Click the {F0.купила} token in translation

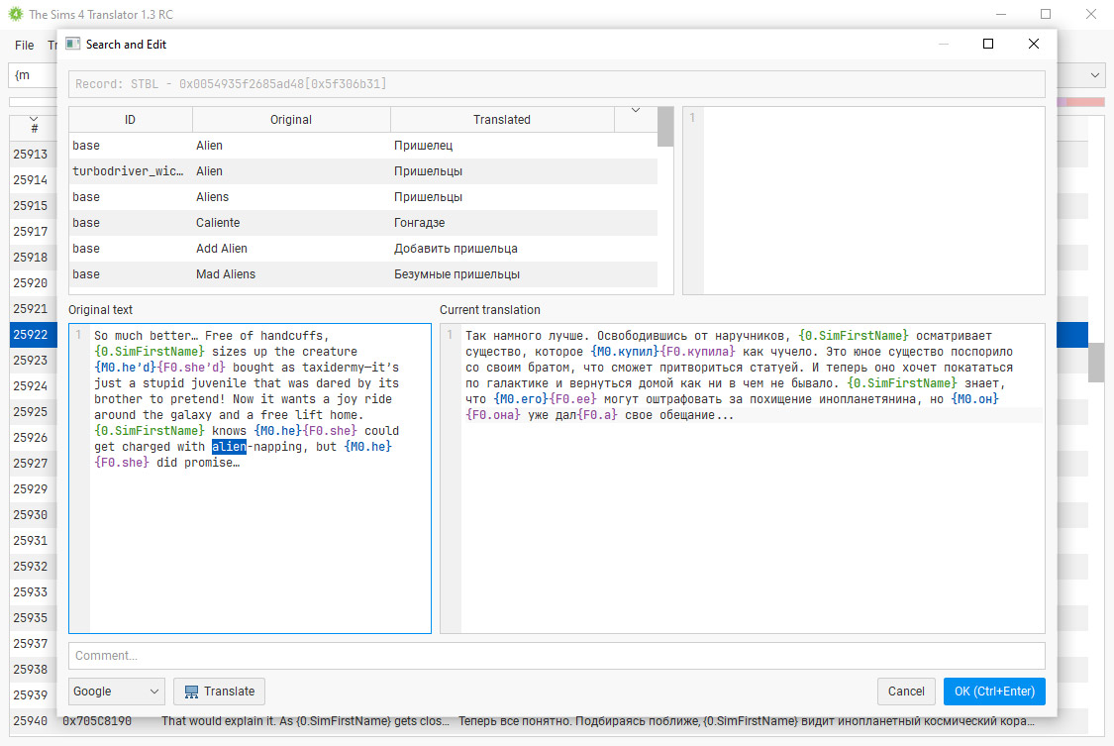pos(698,352)
